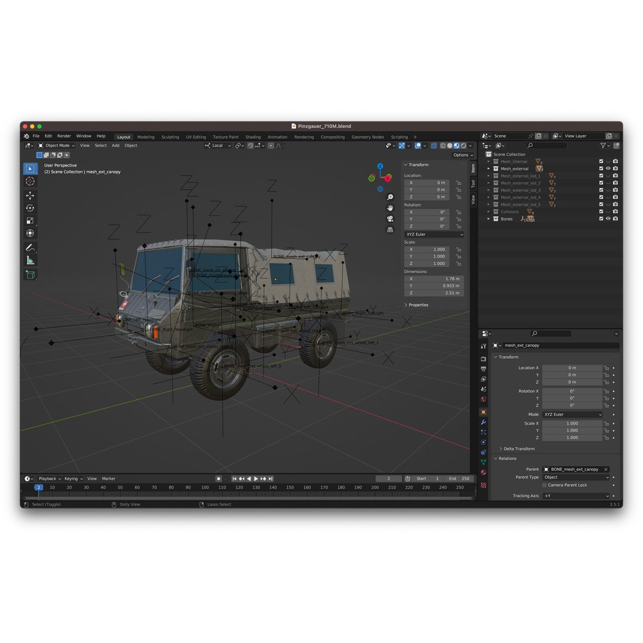Enable the Camera Parent Lock checkbox

coord(545,485)
